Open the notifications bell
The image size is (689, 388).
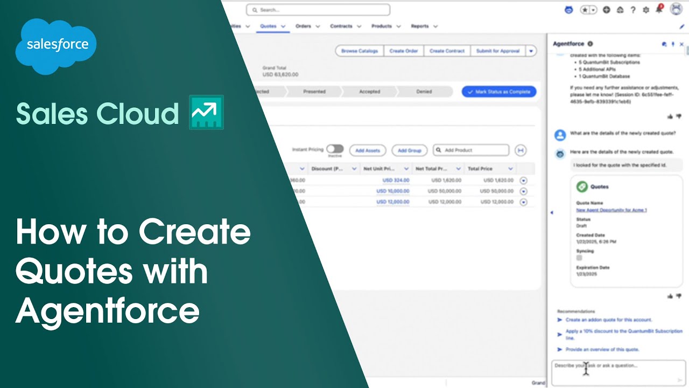coord(659,9)
